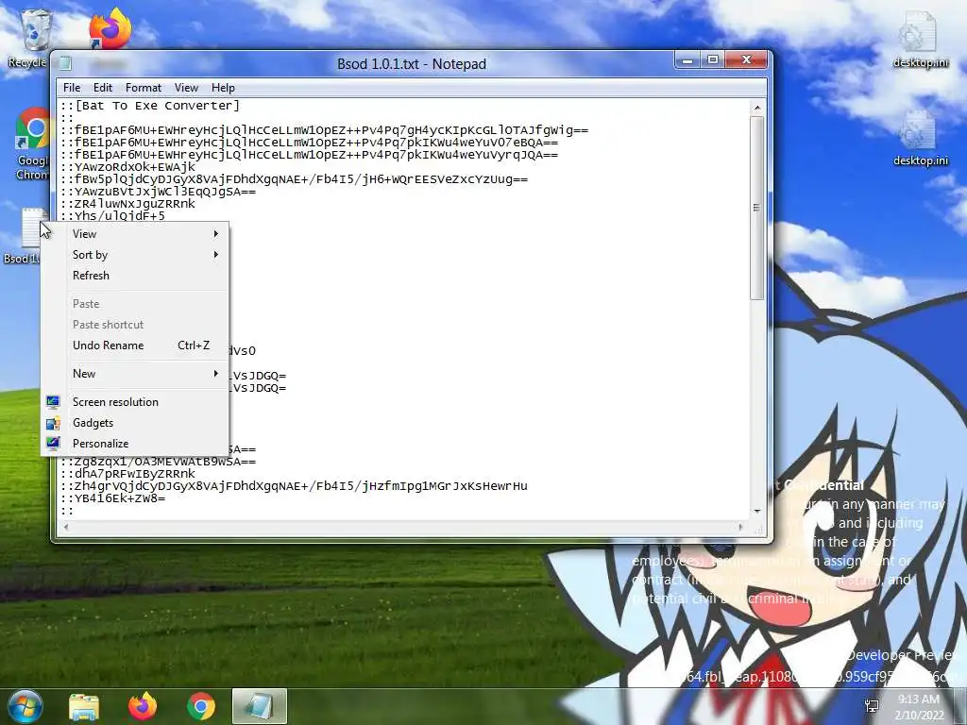Click the '::YB416Ek+ZW8=' line
The width and height of the screenshot is (967, 725).
[113, 498]
